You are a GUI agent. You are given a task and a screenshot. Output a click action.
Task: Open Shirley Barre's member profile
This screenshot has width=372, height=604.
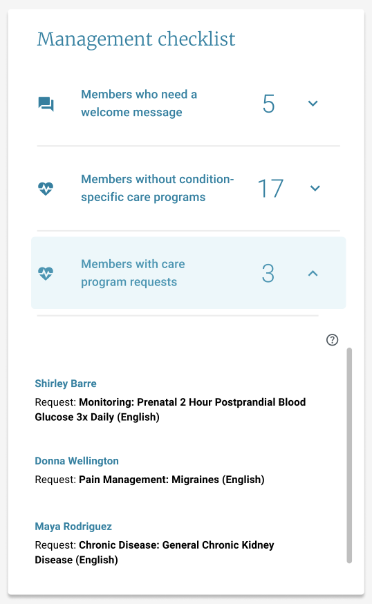tap(66, 384)
